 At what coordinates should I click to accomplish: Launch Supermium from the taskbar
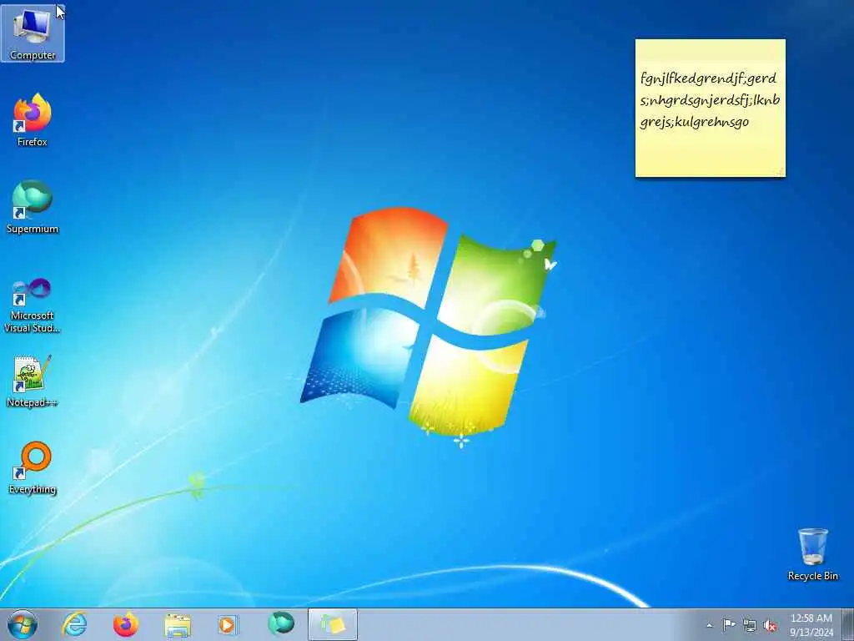pos(280,623)
